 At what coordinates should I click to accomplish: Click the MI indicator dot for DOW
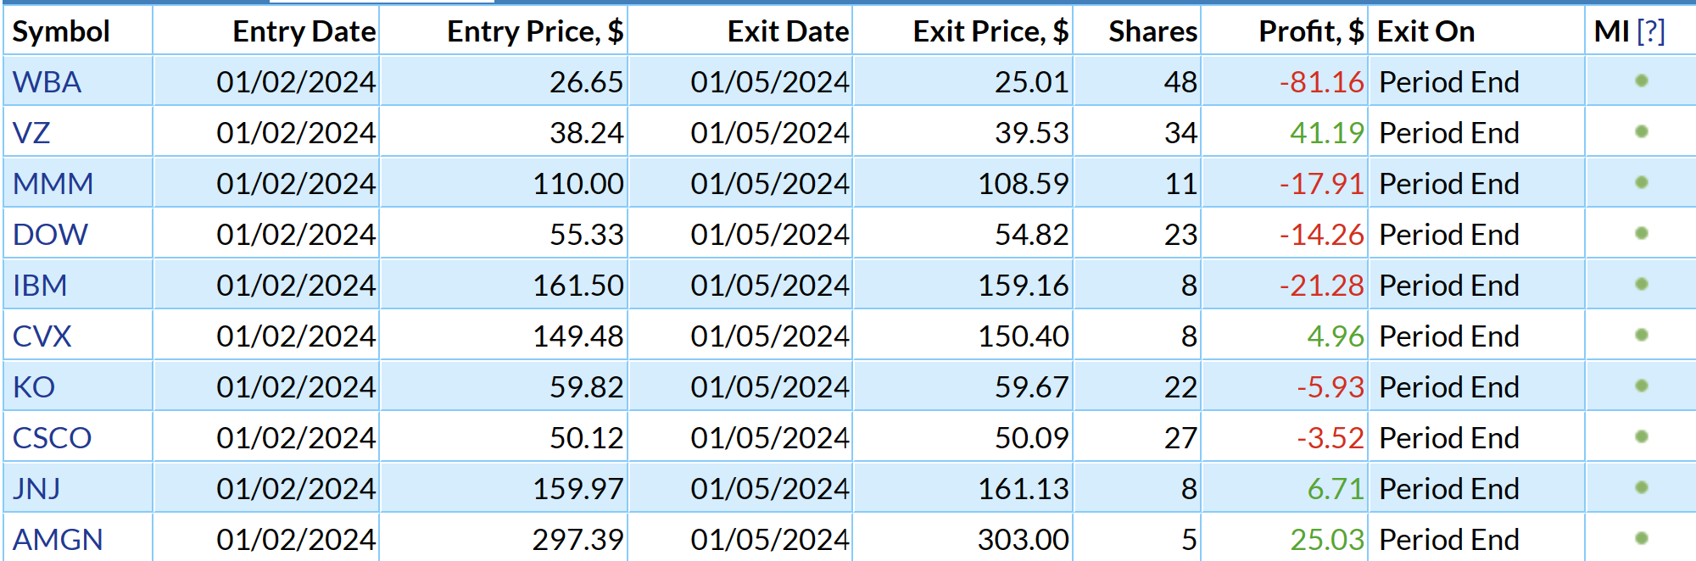pos(1642,234)
